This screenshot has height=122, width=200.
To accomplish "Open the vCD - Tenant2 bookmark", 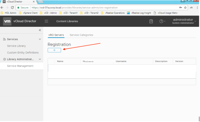I will 89,13.
